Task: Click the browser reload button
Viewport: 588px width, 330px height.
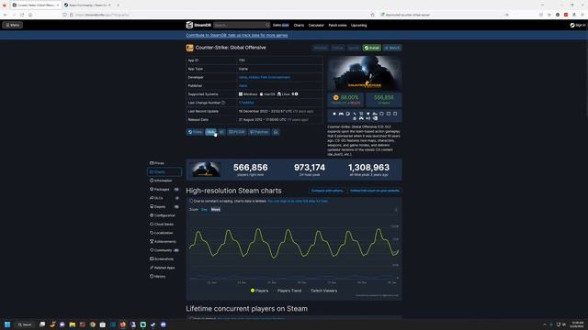Action: click(22, 15)
